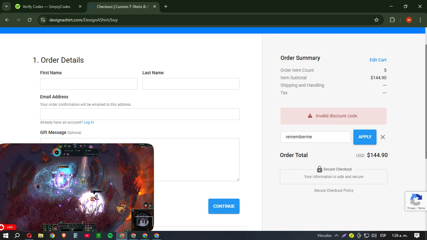
Task: Click the discount code field containing rememberme
Action: click(x=315, y=137)
